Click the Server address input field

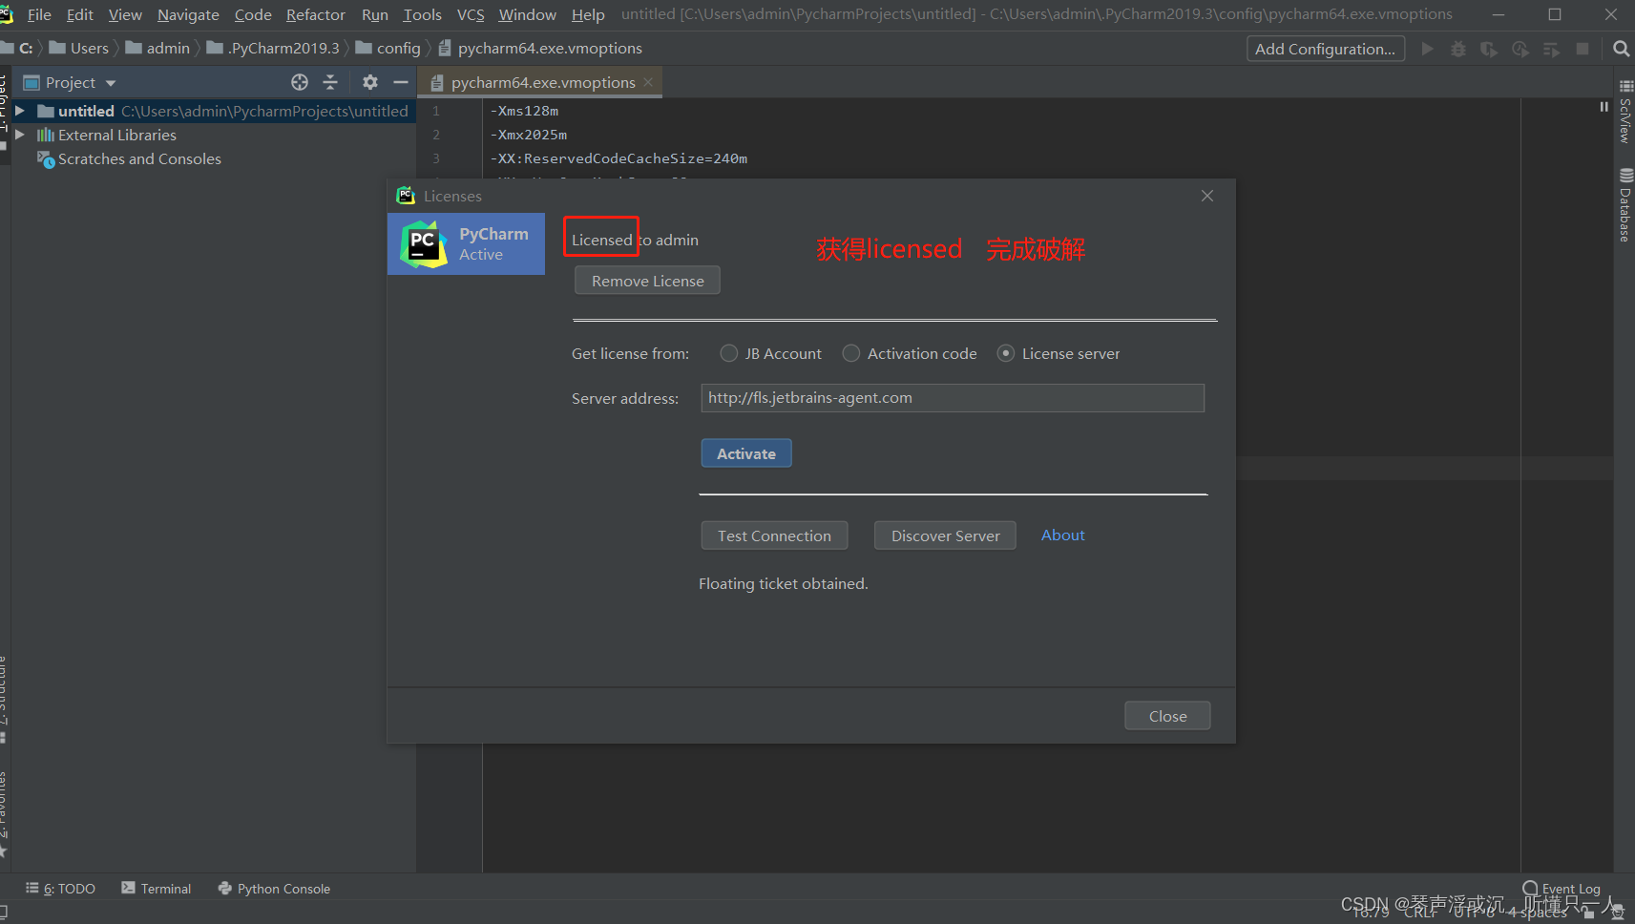(953, 398)
